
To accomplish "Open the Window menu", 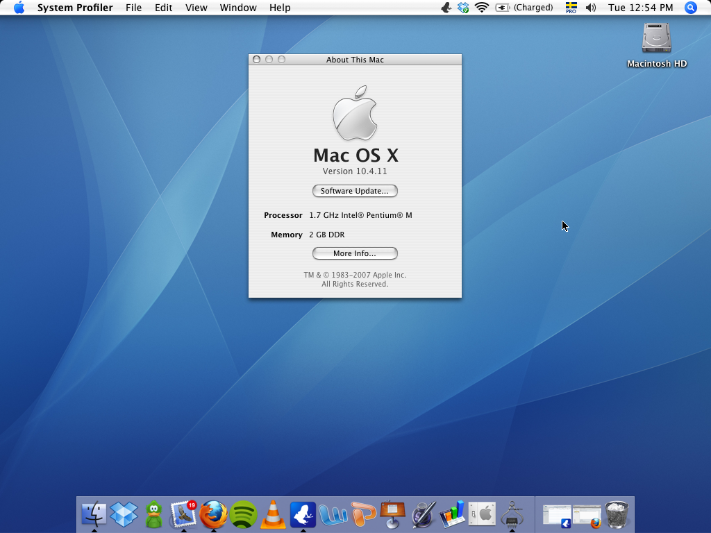I will [238, 8].
